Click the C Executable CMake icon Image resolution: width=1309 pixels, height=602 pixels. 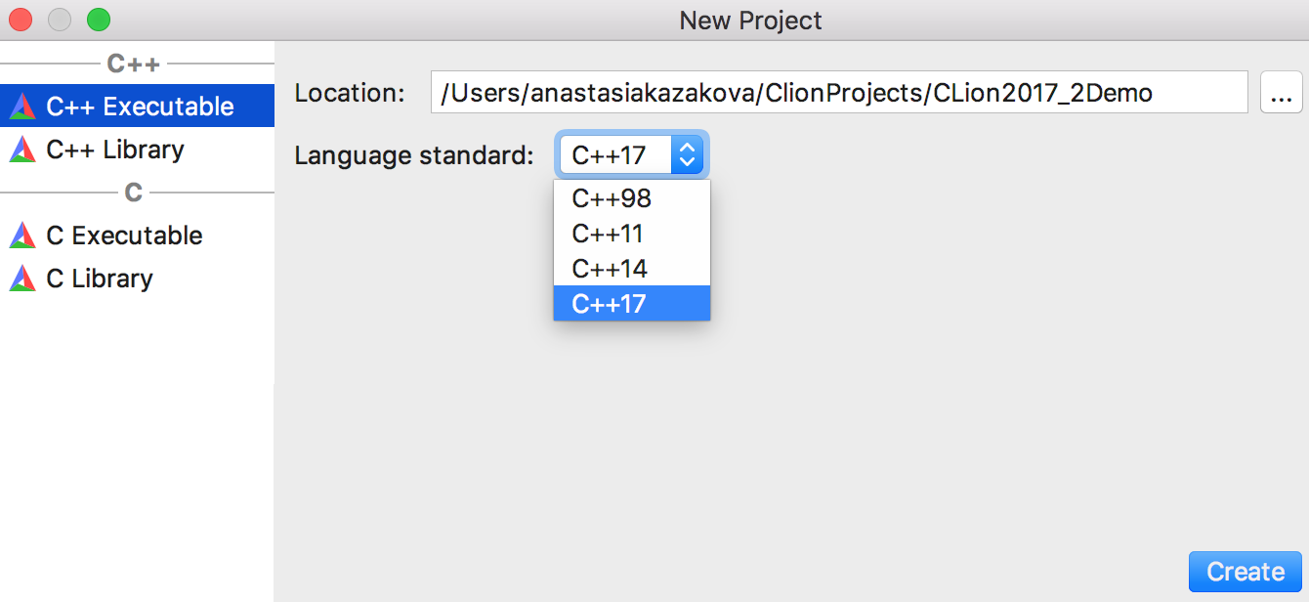tap(21, 236)
